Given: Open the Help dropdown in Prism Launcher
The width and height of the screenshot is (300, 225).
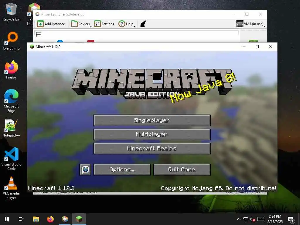Looking at the screenshot, I should (x=127, y=24).
